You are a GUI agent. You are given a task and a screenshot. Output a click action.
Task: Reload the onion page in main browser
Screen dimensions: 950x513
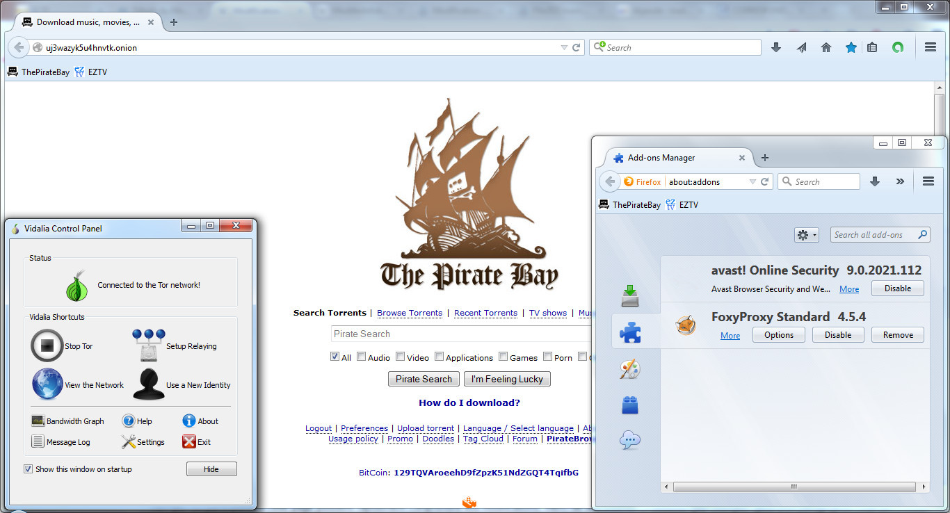[576, 47]
